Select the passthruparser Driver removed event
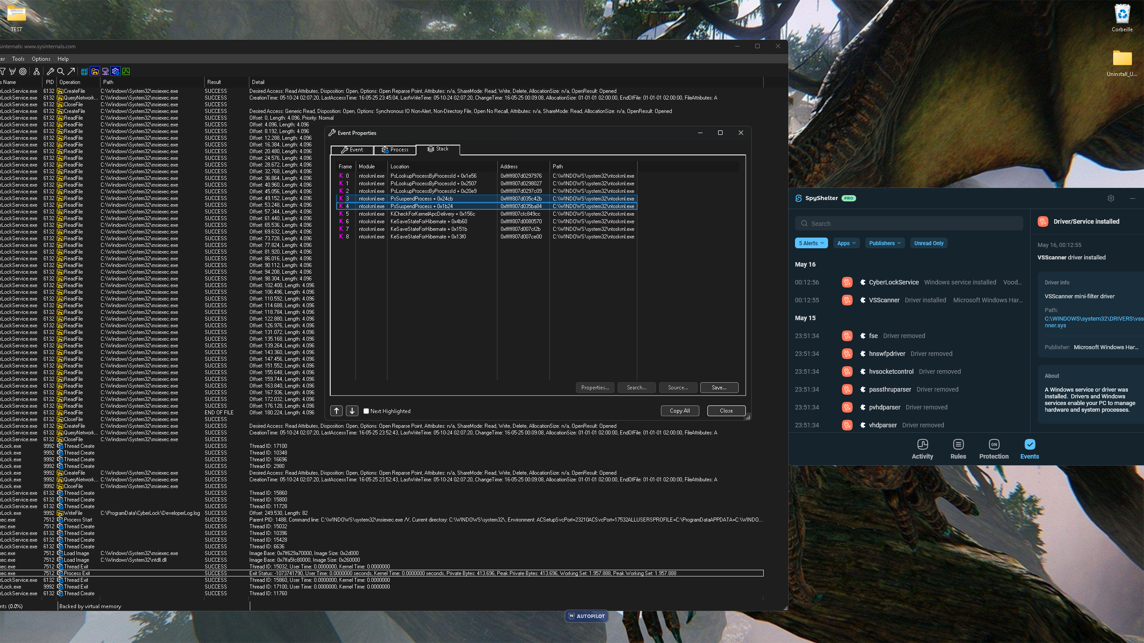 coord(909,389)
